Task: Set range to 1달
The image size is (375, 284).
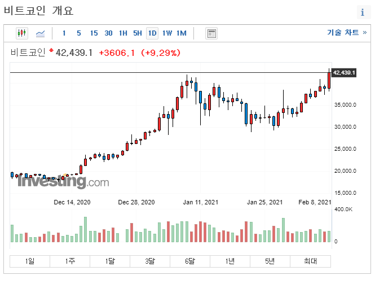Action: tap(110, 261)
